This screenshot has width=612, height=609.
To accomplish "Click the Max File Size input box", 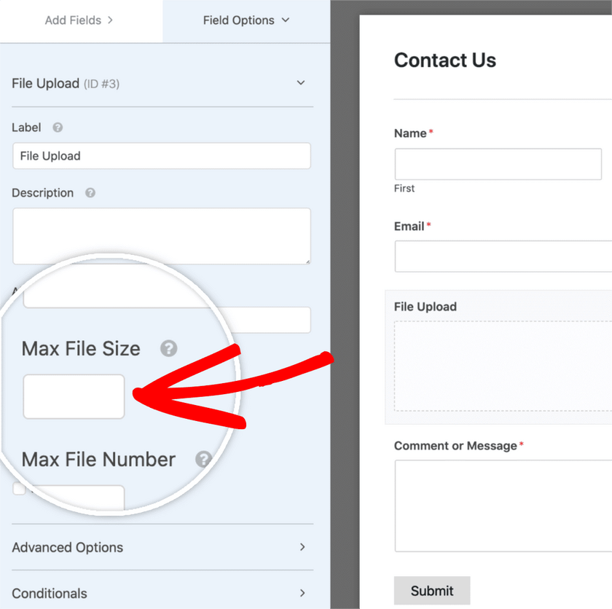I will (74, 396).
